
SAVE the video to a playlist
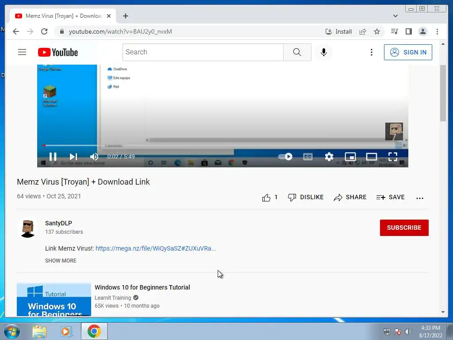pyautogui.click(x=390, y=197)
